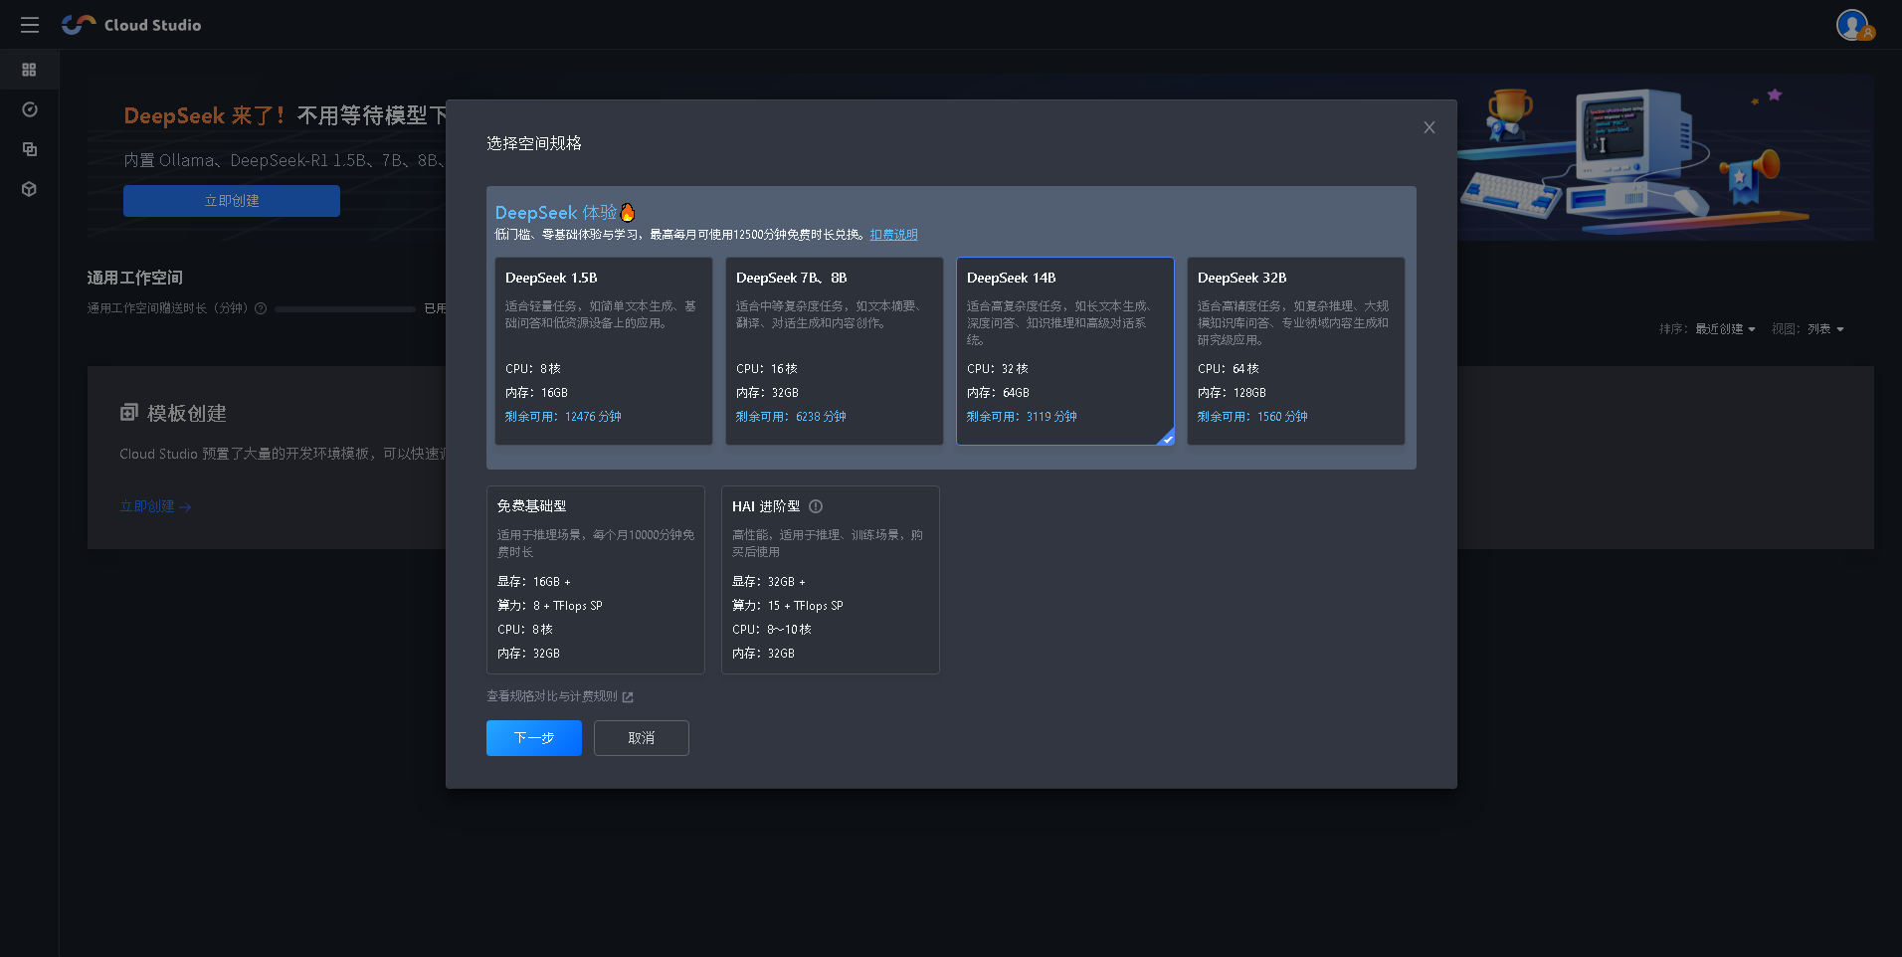Click the cube icon in sidebar
This screenshot has width=1902, height=957.
click(x=29, y=189)
